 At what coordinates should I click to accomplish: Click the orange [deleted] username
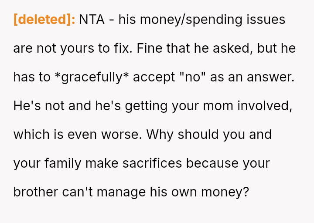pos(44,20)
